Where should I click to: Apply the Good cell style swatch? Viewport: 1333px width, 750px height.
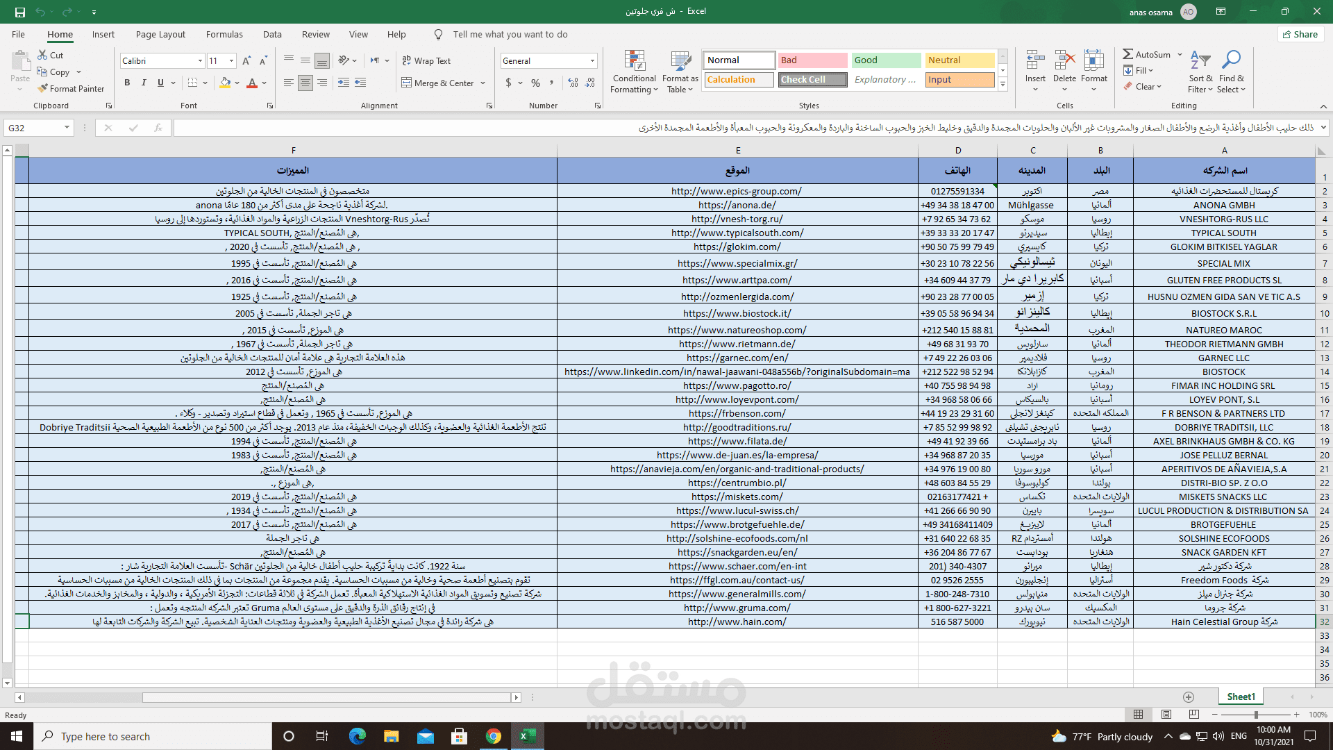click(x=885, y=60)
